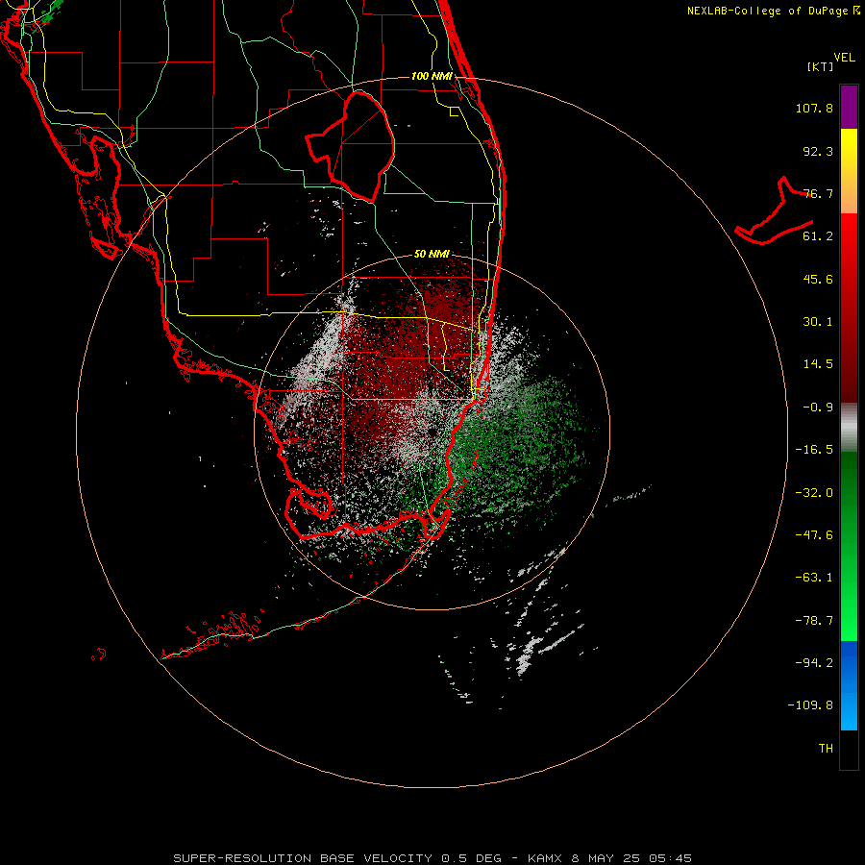Image resolution: width=865 pixels, height=865 pixels.
Task: Click the 45.6 velocity scale value
Action: click(818, 279)
